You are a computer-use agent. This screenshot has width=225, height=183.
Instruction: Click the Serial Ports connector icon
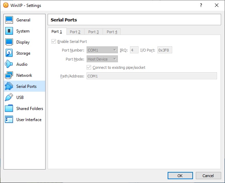9,86
